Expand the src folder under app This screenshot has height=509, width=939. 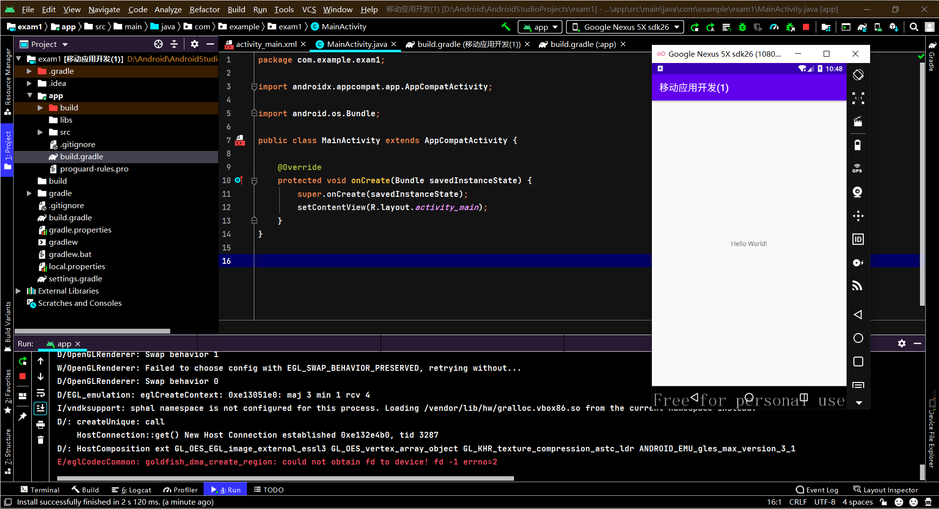(x=40, y=132)
